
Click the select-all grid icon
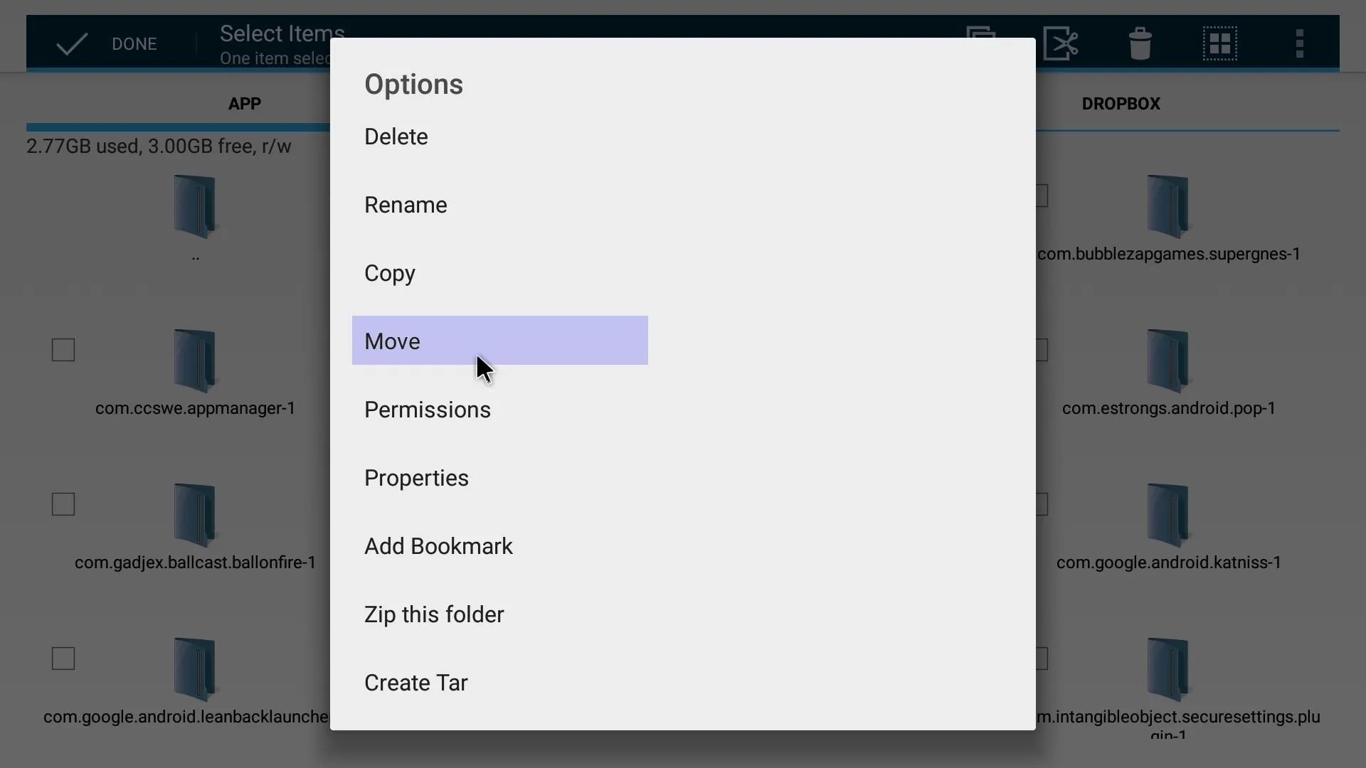tap(1220, 43)
